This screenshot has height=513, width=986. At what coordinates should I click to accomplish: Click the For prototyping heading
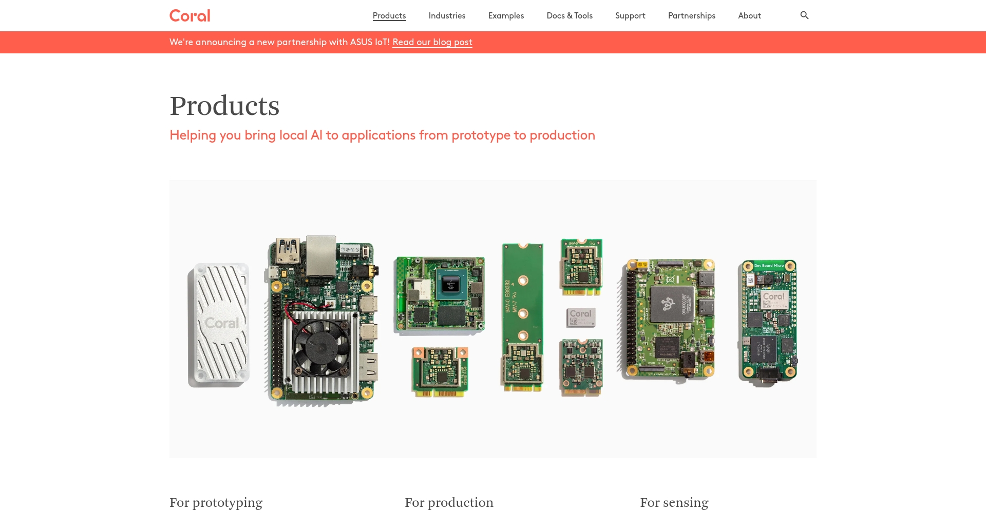pos(216,502)
